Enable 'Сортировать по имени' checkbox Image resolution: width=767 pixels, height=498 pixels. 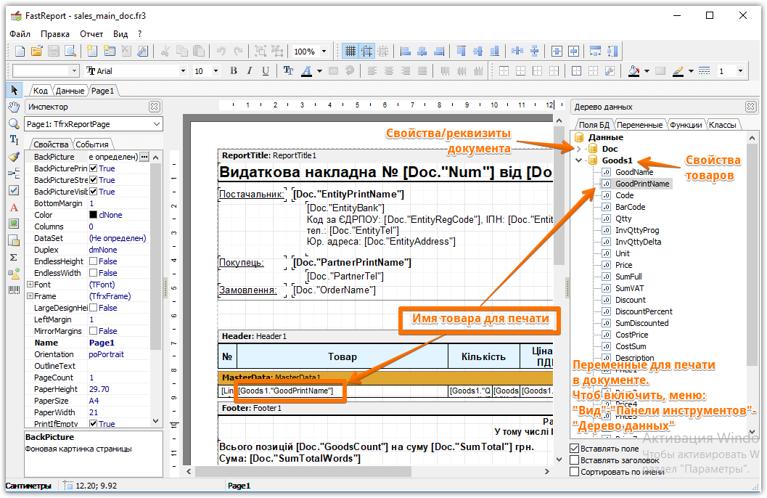[x=575, y=472]
